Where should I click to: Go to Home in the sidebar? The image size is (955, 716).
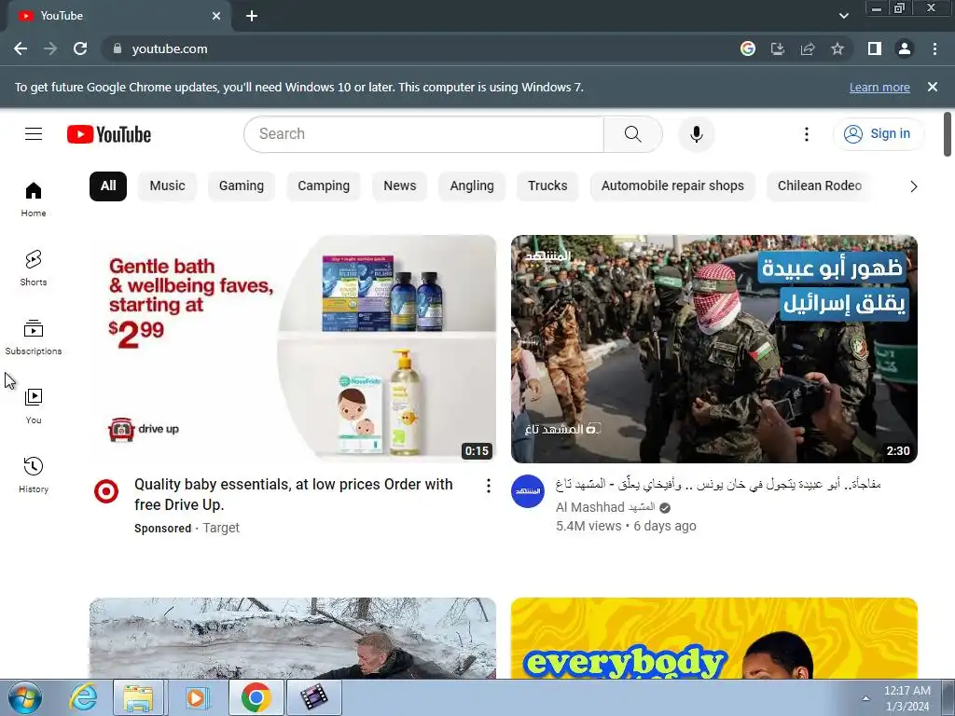(x=34, y=200)
